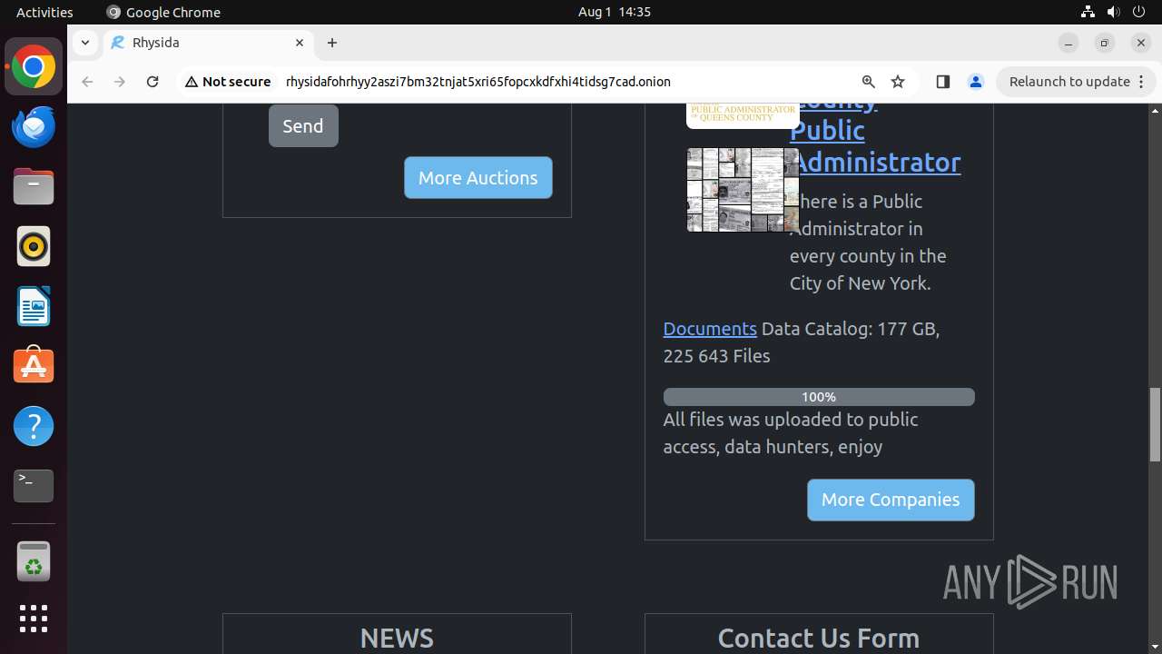Click 'All files was uploaded to public' text

click(x=791, y=420)
